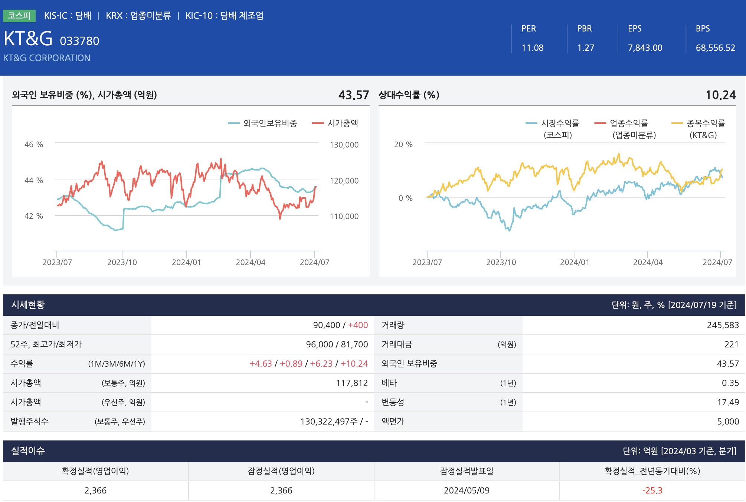Screen dimensions: 746x502
Task: Click the green 코스피 market badge
Action: [x=19, y=16]
